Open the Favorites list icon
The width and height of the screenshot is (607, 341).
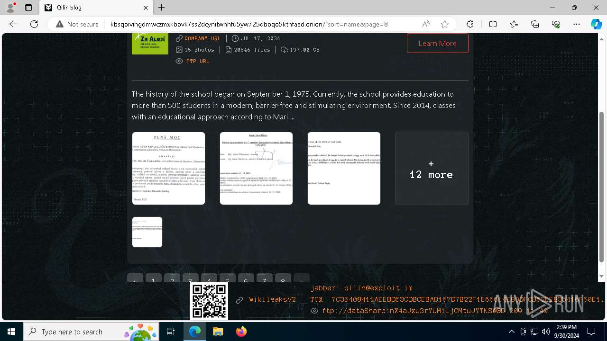point(514,24)
